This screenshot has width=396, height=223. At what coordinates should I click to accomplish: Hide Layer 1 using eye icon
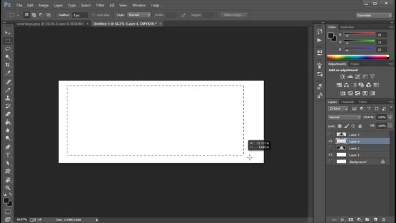point(330,155)
